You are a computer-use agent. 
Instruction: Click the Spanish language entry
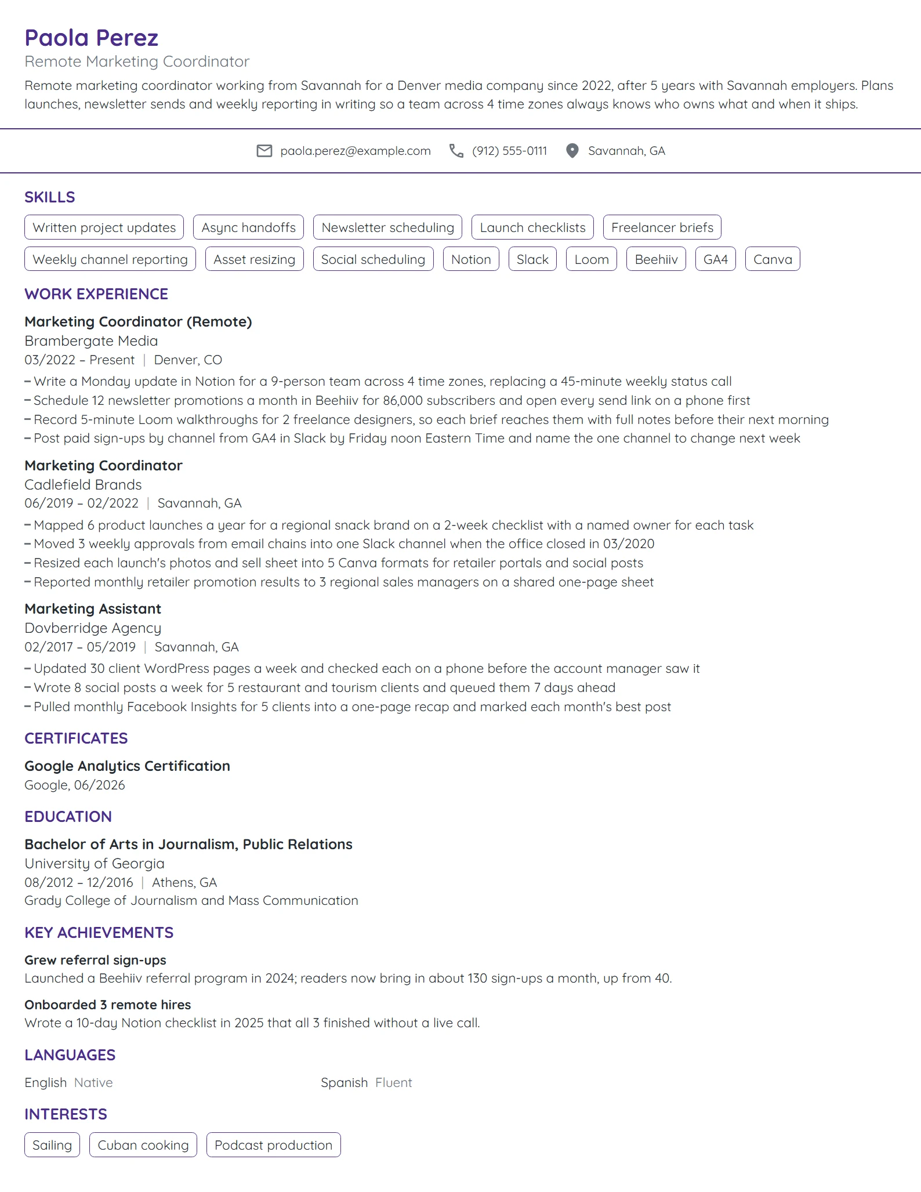click(x=367, y=1083)
